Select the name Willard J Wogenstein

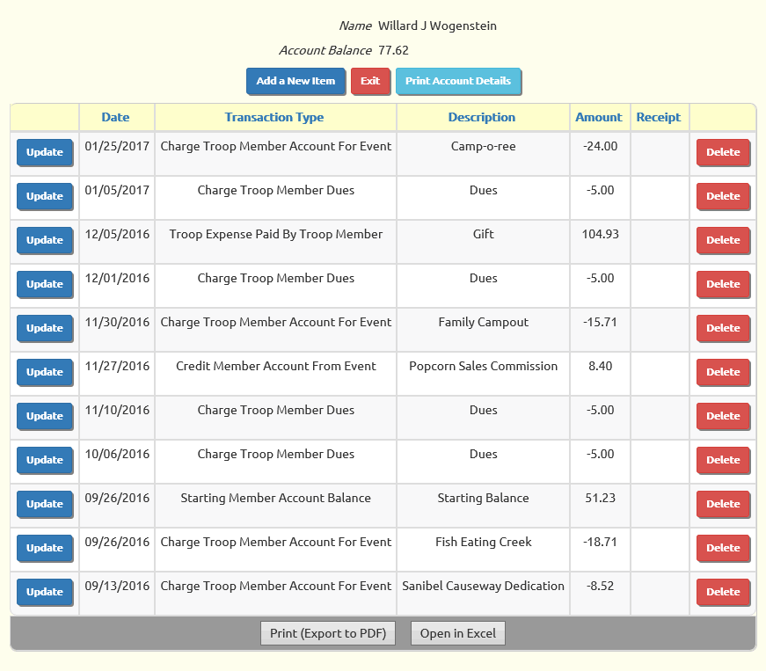437,26
